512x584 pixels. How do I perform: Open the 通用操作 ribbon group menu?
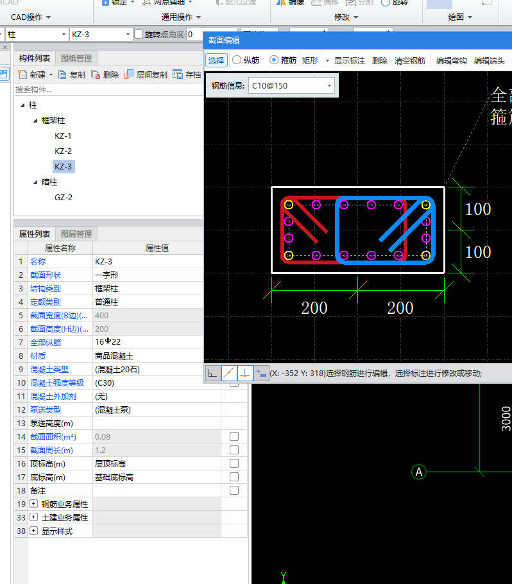pyautogui.click(x=181, y=17)
